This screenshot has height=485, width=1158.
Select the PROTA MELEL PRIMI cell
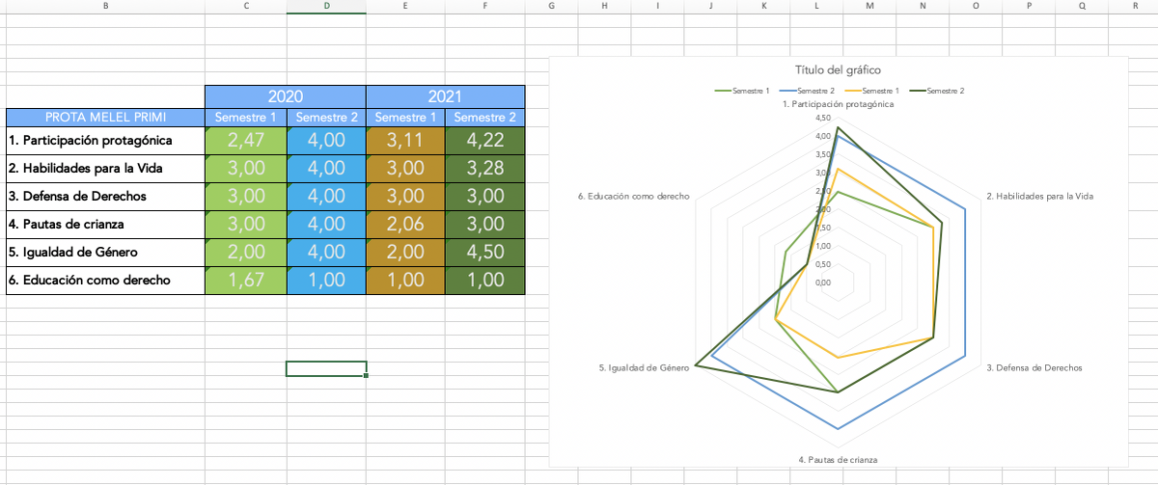[105, 118]
